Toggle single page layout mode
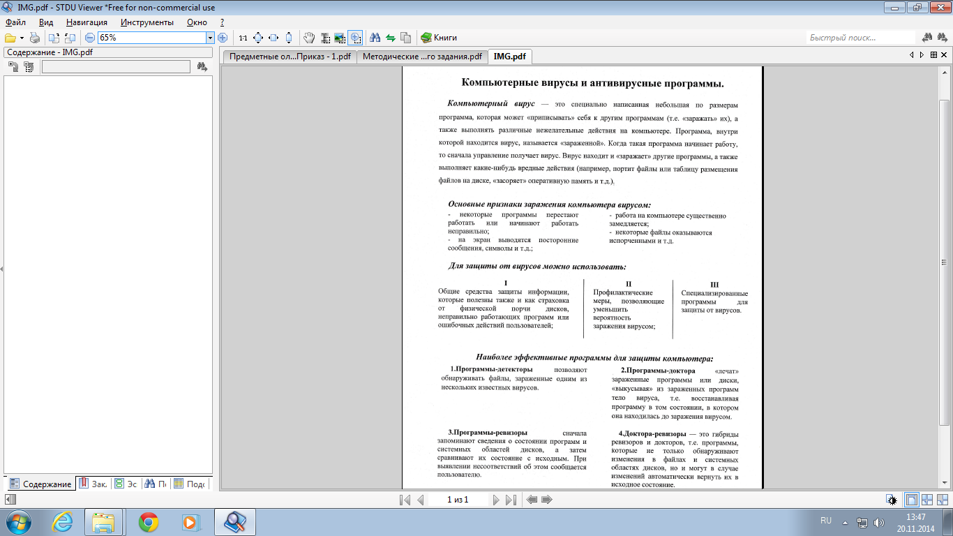Image resolution: width=953 pixels, height=536 pixels. point(912,500)
